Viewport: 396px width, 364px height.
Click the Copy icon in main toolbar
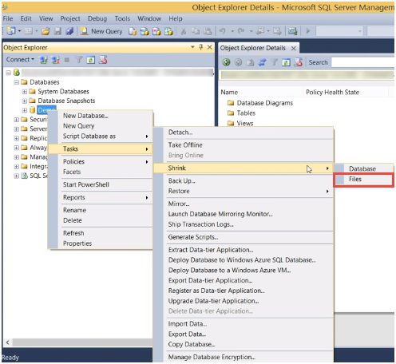(x=196, y=31)
